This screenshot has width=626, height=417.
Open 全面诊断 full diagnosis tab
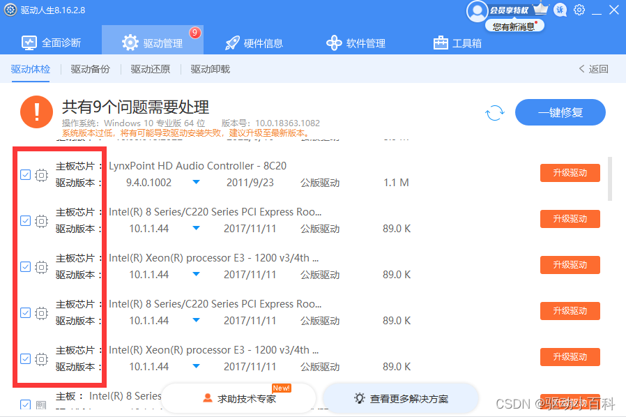pyautogui.click(x=51, y=43)
